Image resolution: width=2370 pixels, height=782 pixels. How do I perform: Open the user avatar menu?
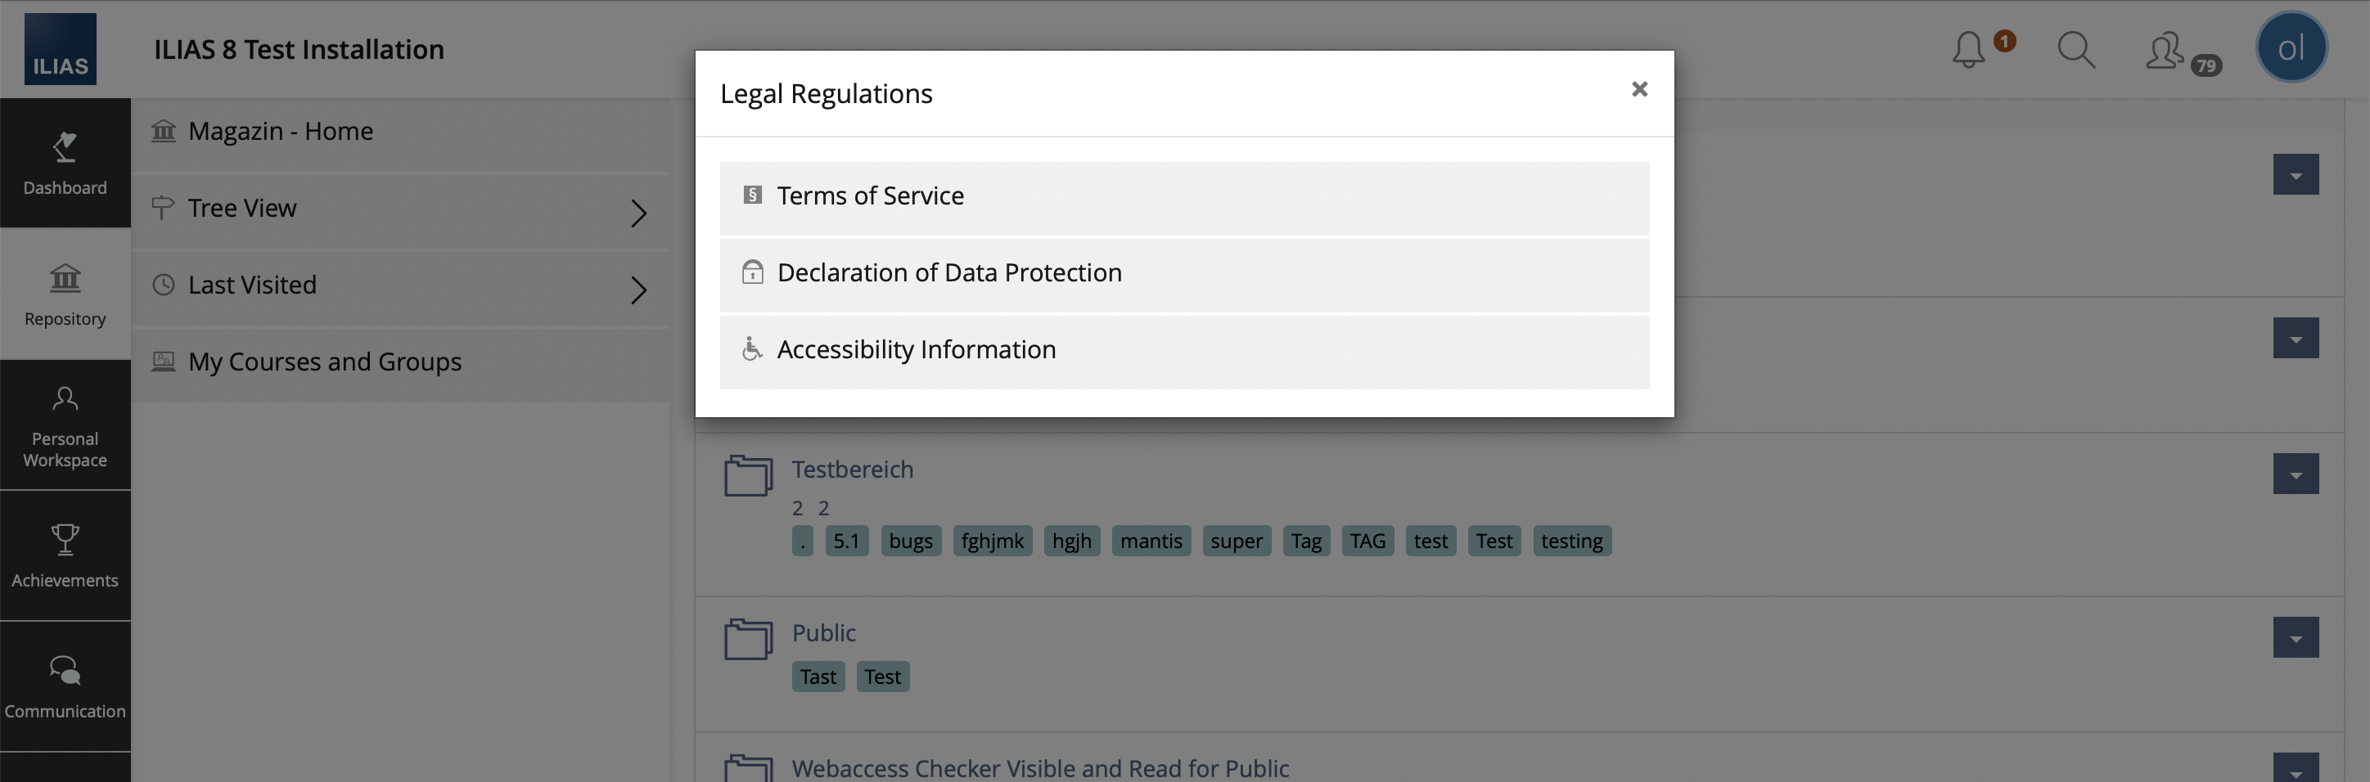tap(2291, 47)
